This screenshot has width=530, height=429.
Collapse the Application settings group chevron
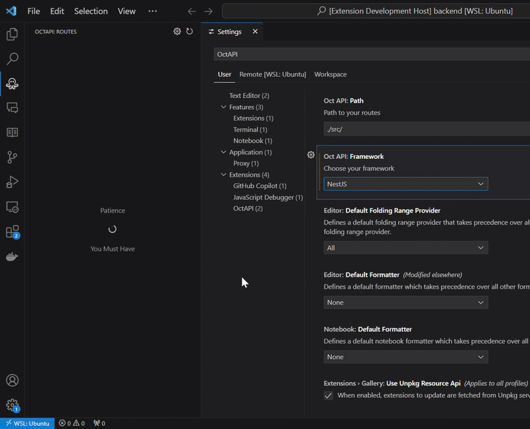[223, 152]
